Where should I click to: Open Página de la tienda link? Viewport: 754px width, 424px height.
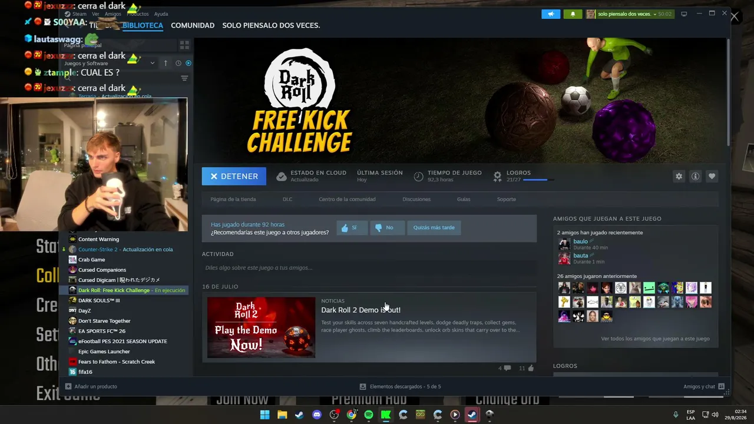coord(233,199)
